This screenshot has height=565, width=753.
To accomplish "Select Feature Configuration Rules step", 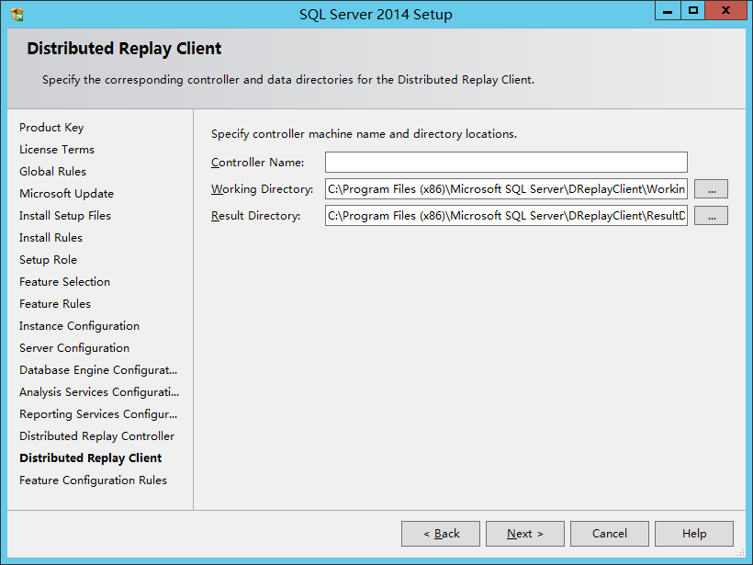I will pos(93,480).
